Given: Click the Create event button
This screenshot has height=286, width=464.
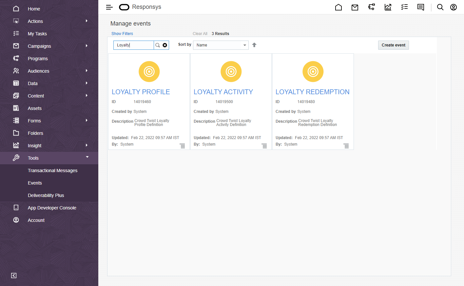Looking at the screenshot, I should coord(393,45).
